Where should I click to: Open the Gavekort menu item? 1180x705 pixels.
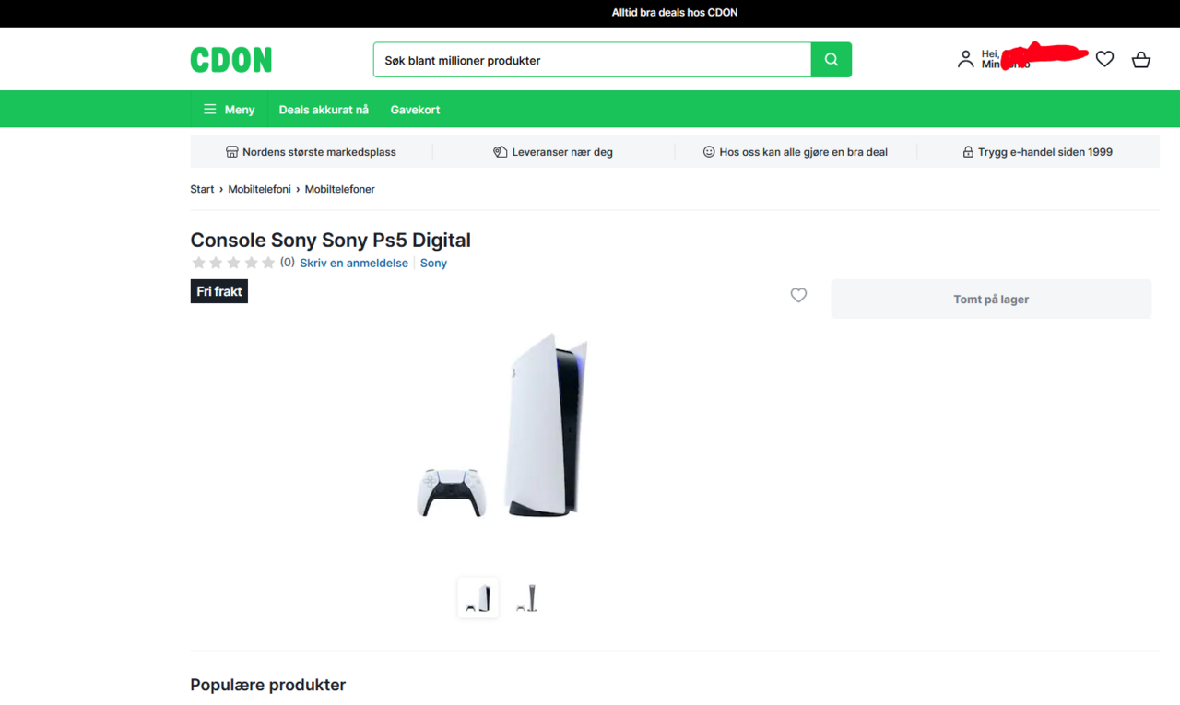coord(415,110)
